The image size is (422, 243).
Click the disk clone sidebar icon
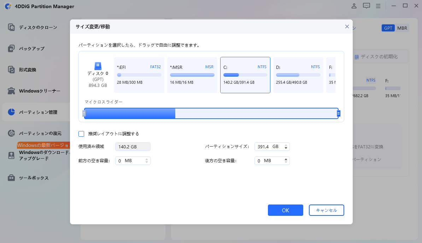tap(11, 27)
